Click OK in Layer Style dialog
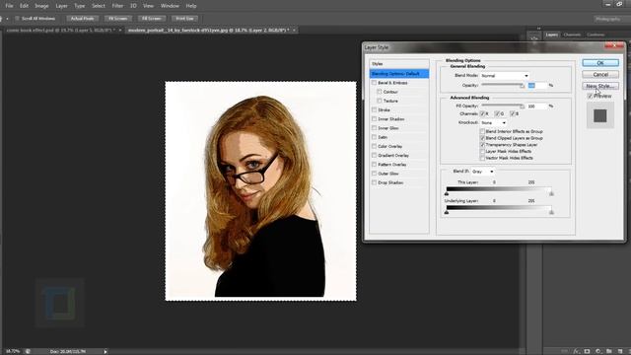 600,63
